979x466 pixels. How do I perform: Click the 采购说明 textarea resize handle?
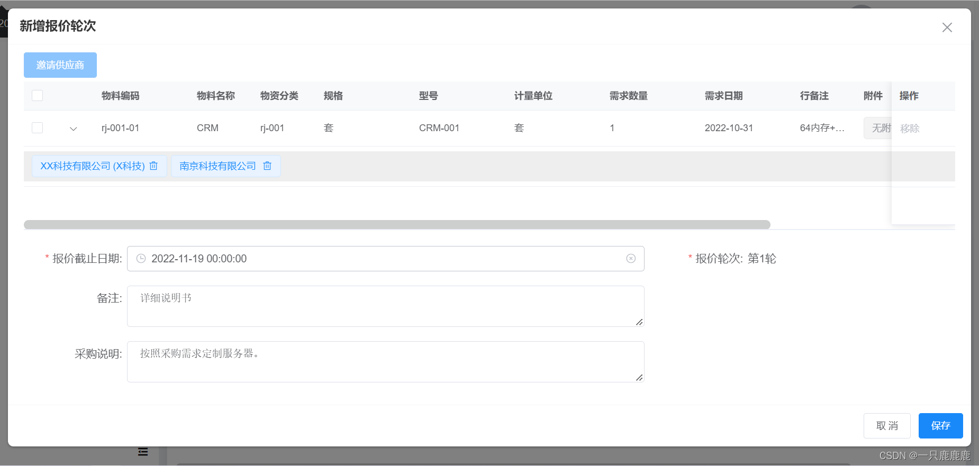(x=639, y=377)
